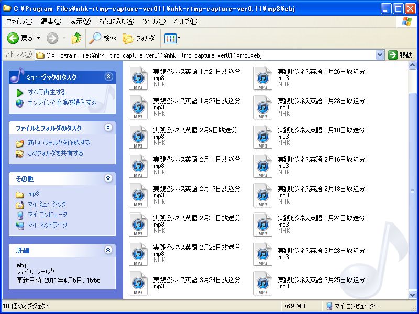The height and width of the screenshot is (314, 419).
Task: Collapse the ミュージックのタスク panel
Action: (108, 77)
